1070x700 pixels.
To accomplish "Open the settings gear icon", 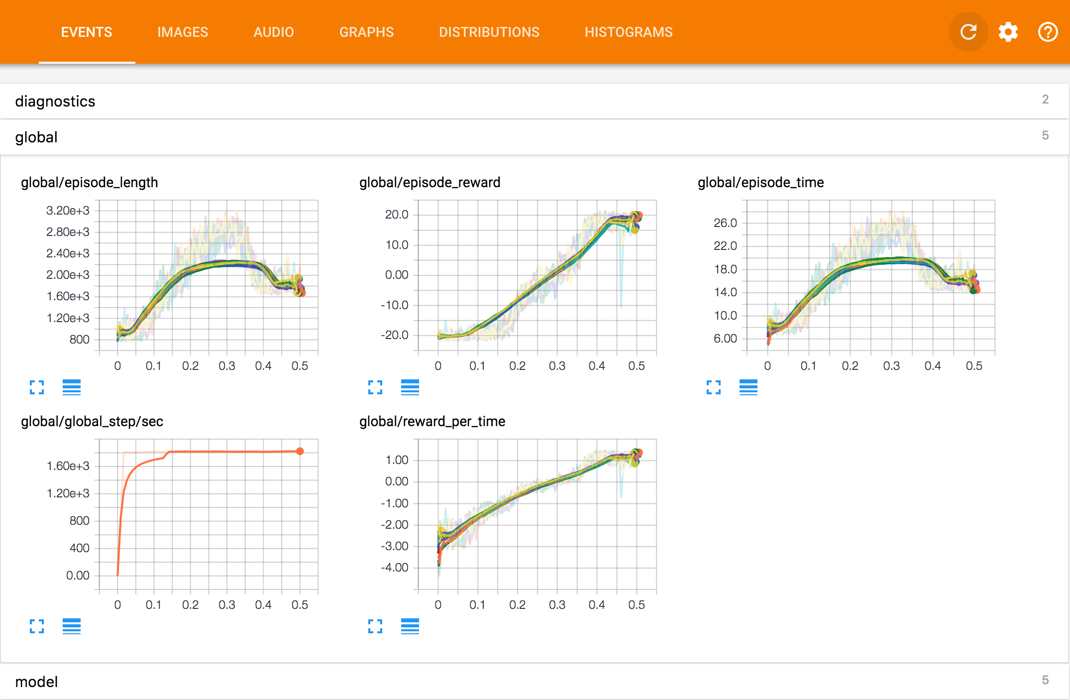I will coord(1008,32).
